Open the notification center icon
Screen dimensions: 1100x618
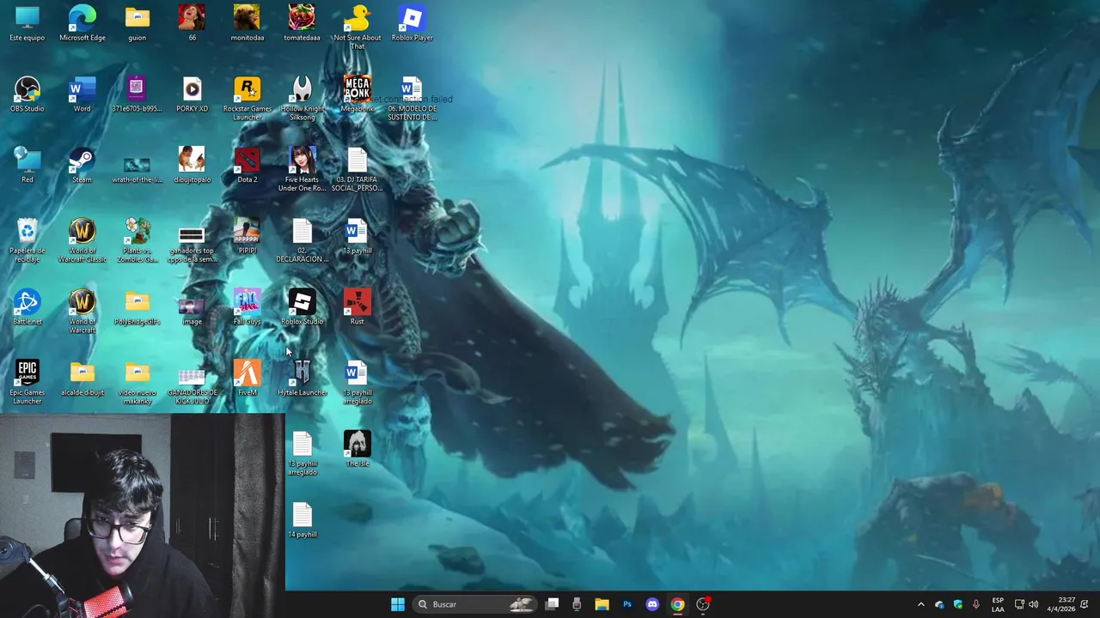point(1085,604)
